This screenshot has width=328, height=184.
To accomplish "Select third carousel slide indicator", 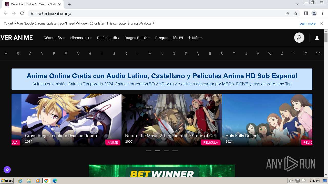I will [166, 151].
